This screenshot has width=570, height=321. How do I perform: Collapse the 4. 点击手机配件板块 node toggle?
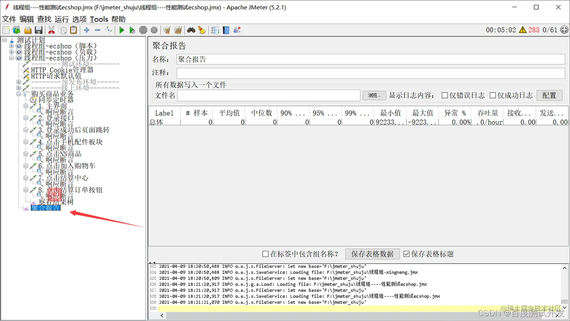tap(26, 142)
